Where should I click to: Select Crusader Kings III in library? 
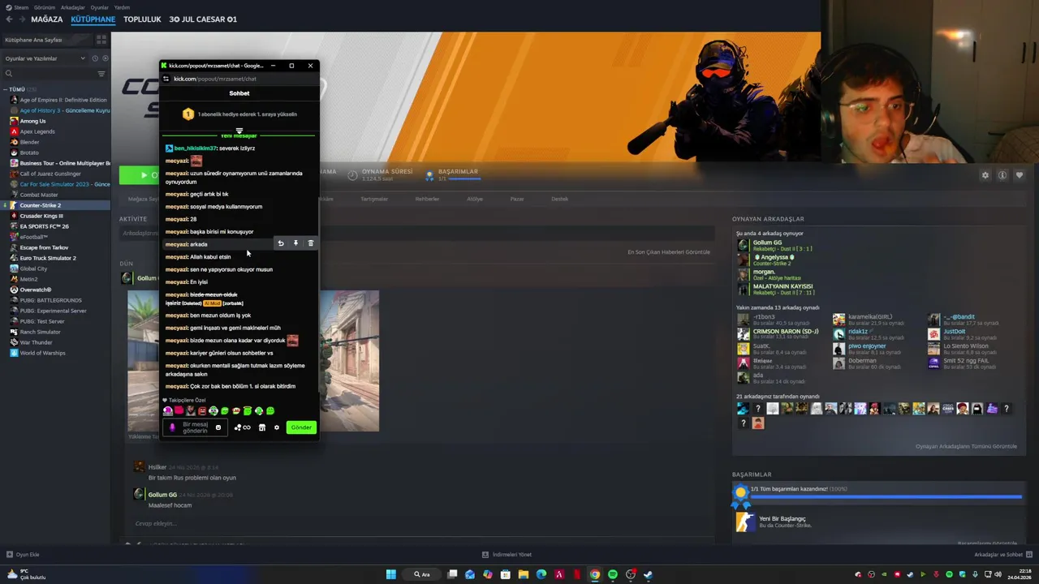click(x=41, y=216)
